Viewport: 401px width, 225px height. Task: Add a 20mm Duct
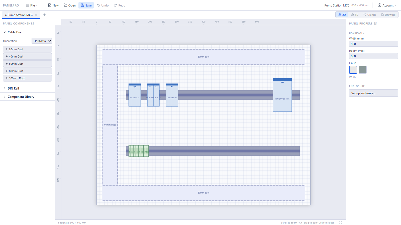tap(28, 49)
